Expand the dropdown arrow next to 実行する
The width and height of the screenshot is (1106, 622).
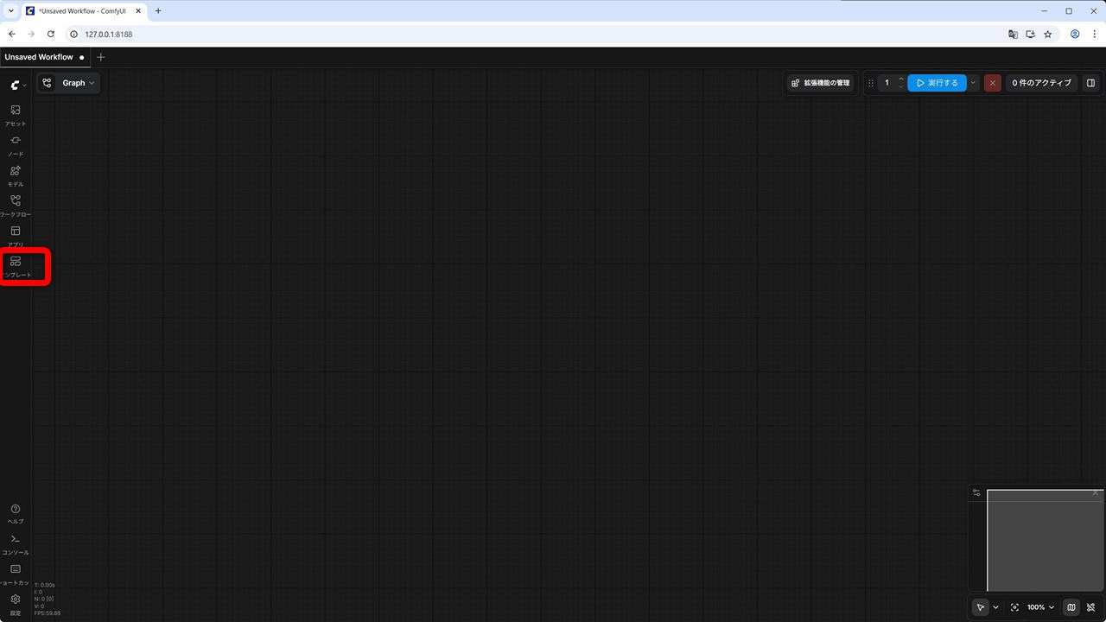[973, 83]
